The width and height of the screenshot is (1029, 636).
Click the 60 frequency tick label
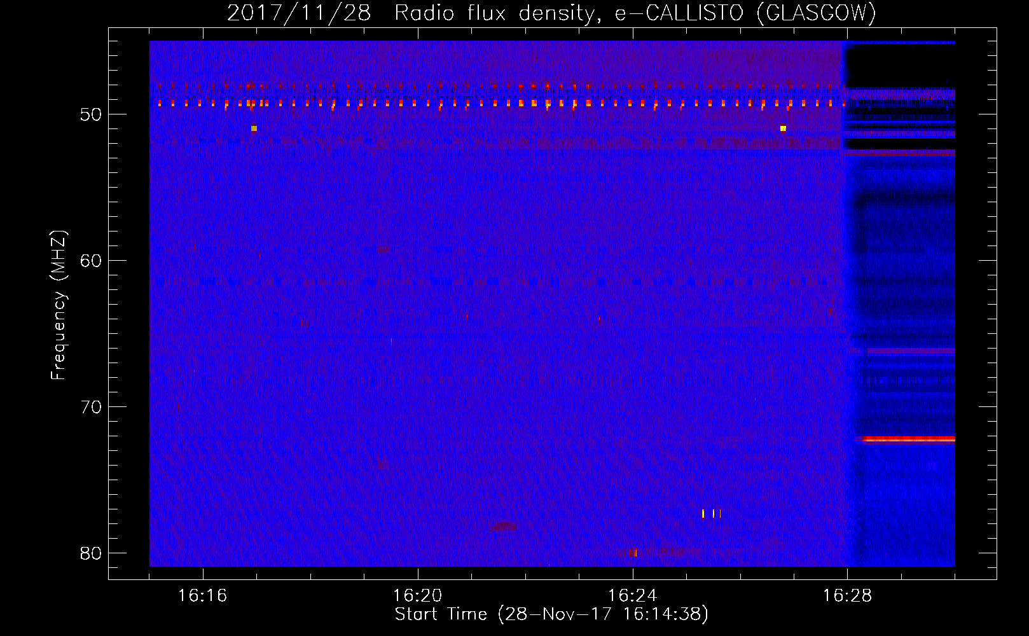(92, 261)
